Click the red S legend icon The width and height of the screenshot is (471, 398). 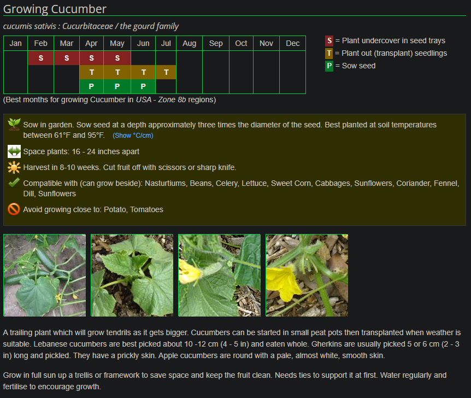pyautogui.click(x=329, y=41)
